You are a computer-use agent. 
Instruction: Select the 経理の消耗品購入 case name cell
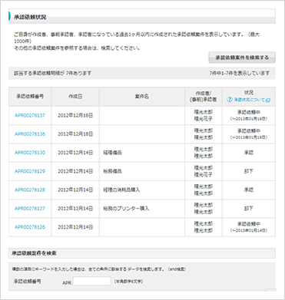pyautogui.click(x=142, y=190)
